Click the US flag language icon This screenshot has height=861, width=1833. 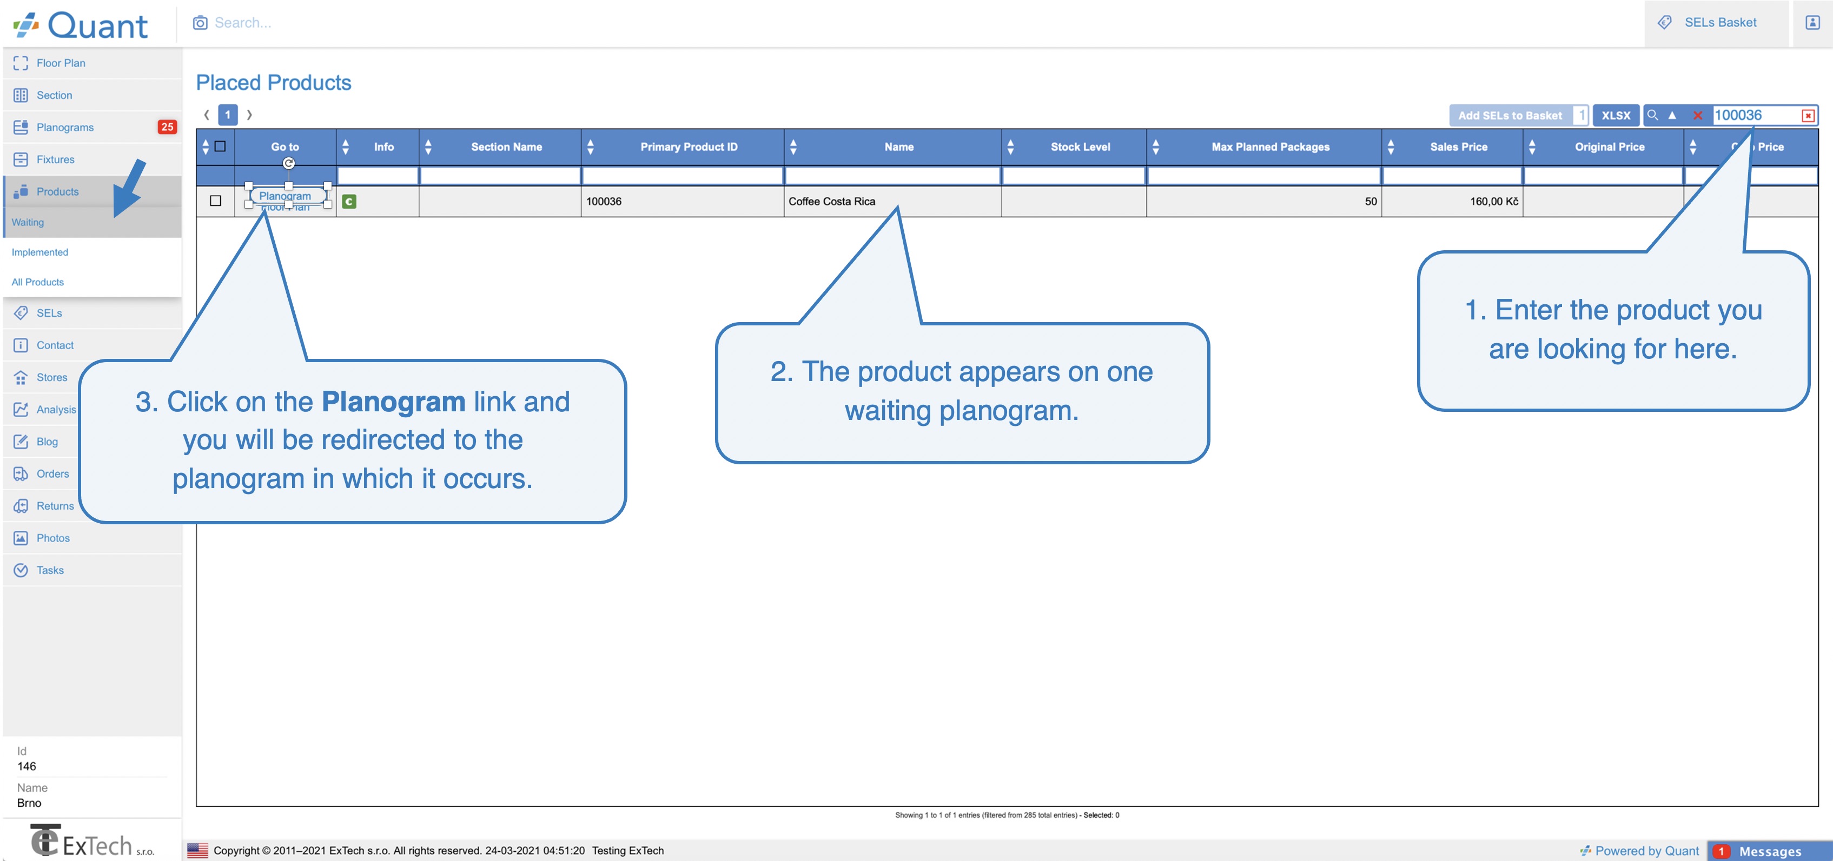(197, 850)
